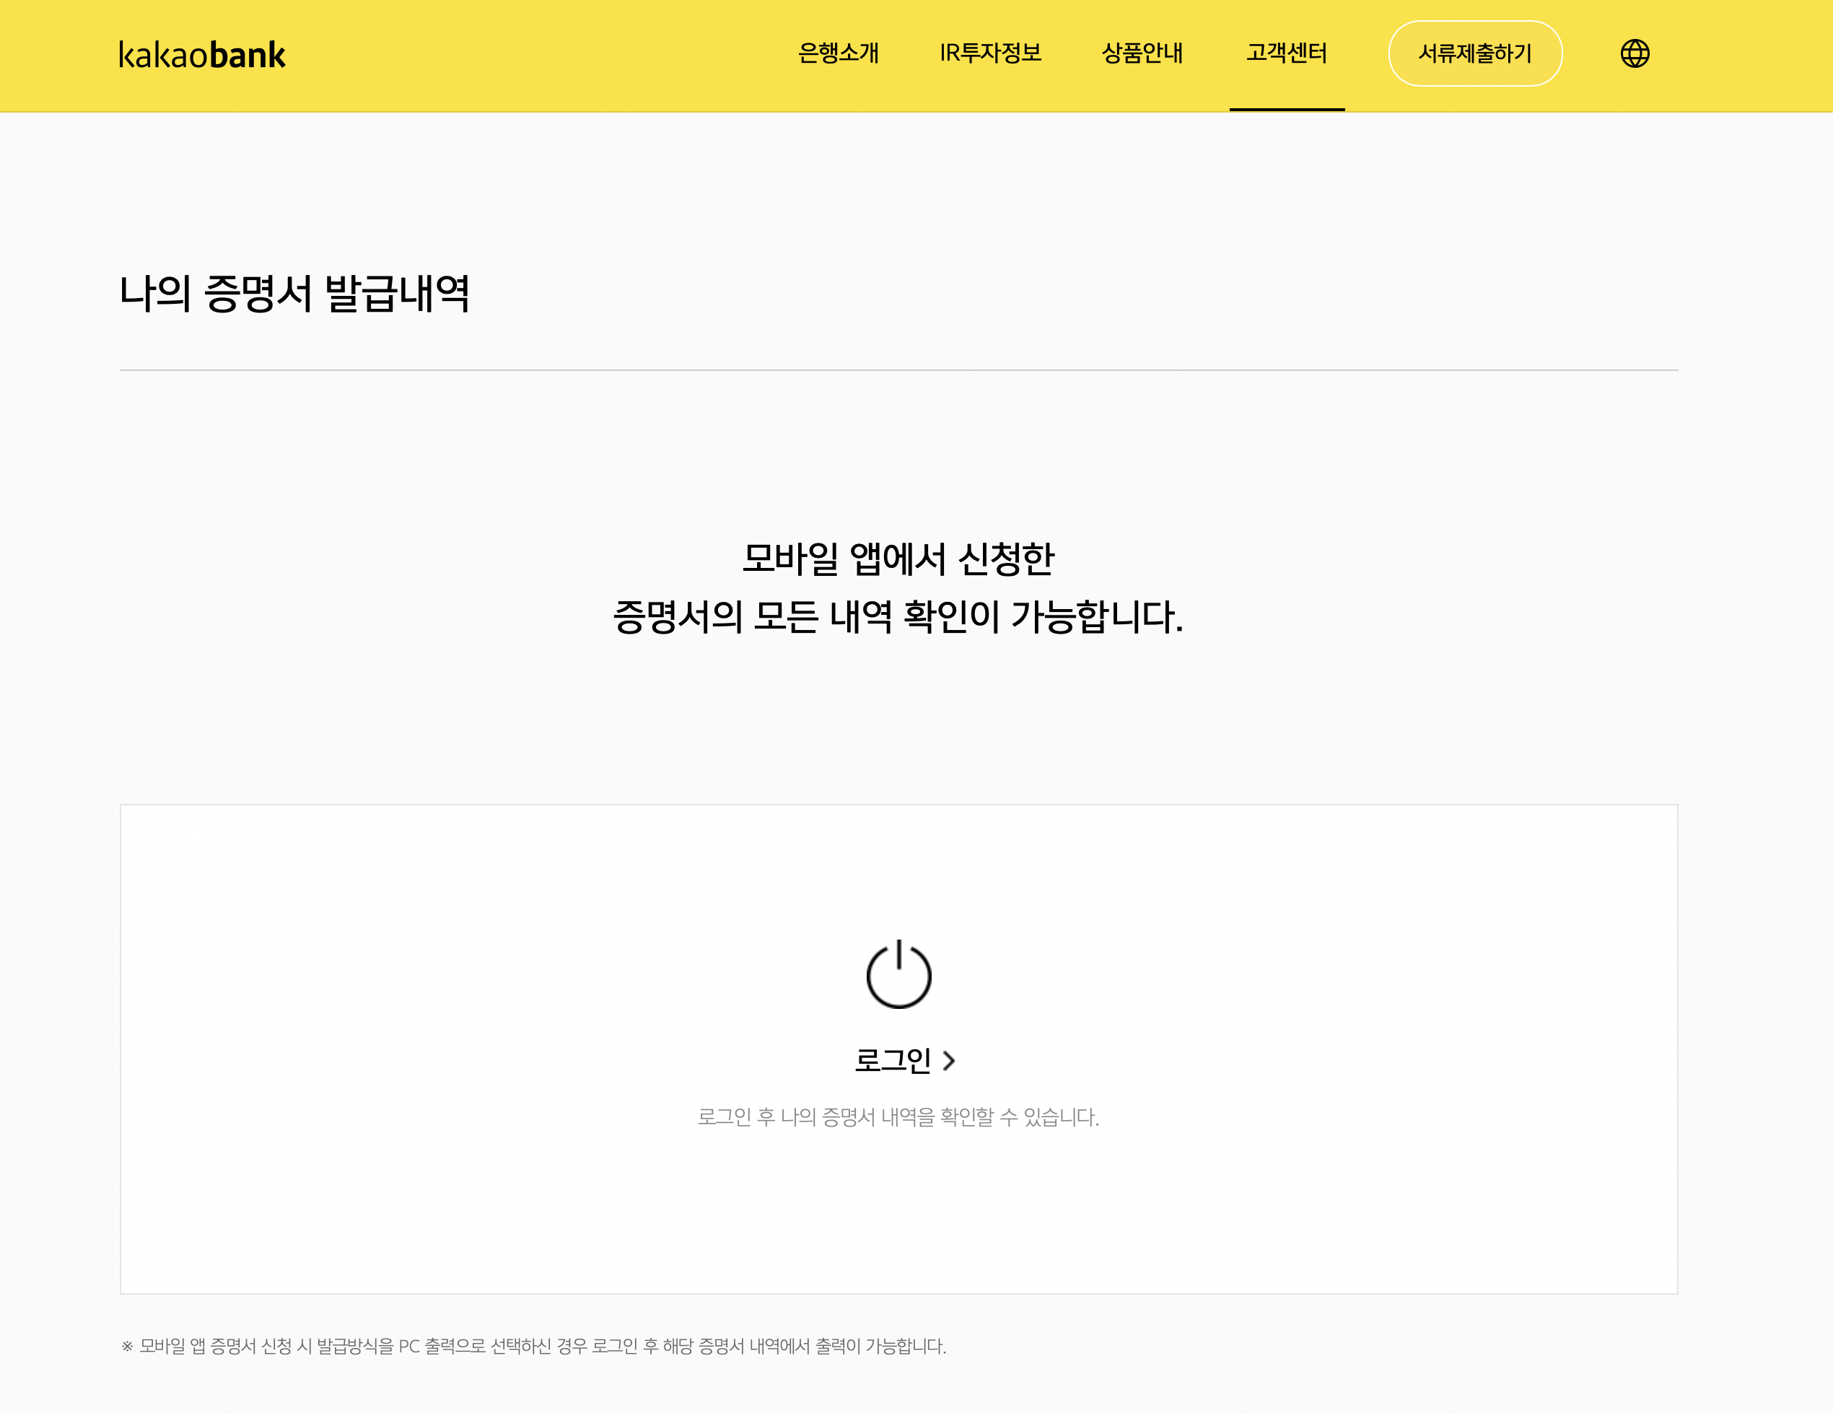The width and height of the screenshot is (1833, 1413).
Task: Click empty area of white login panel
Action: 420,1049
